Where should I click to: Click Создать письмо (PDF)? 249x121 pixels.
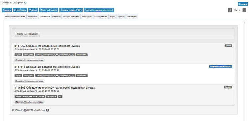pos(71,10)
